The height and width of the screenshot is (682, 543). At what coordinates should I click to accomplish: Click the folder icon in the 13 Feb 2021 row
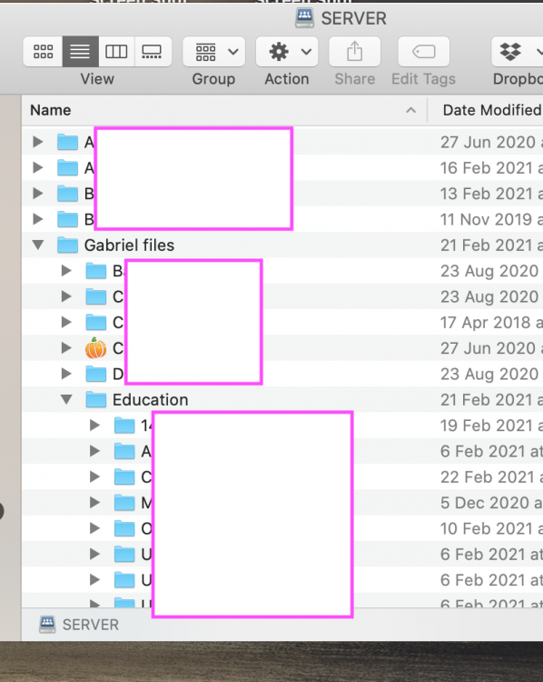(67, 193)
